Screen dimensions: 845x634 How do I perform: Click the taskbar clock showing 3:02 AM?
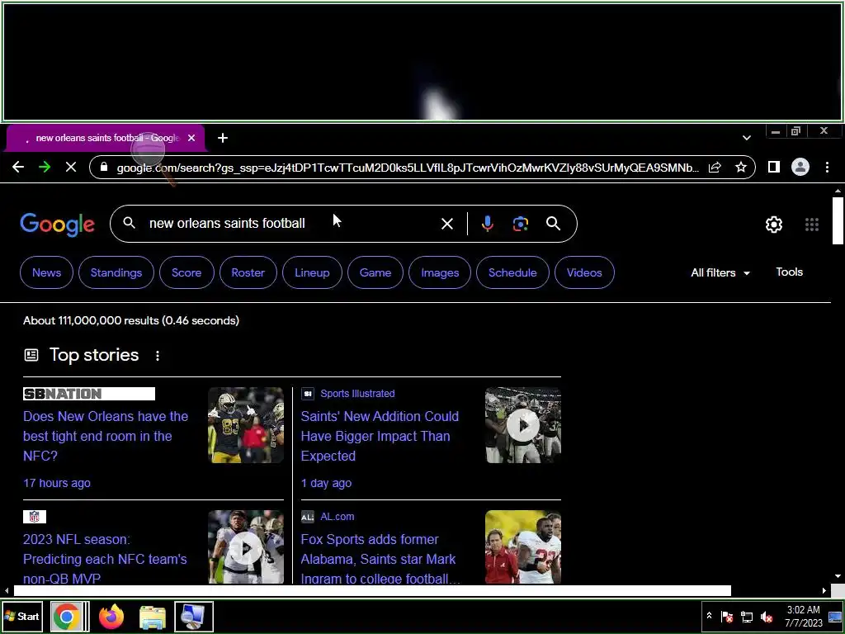pyautogui.click(x=804, y=616)
